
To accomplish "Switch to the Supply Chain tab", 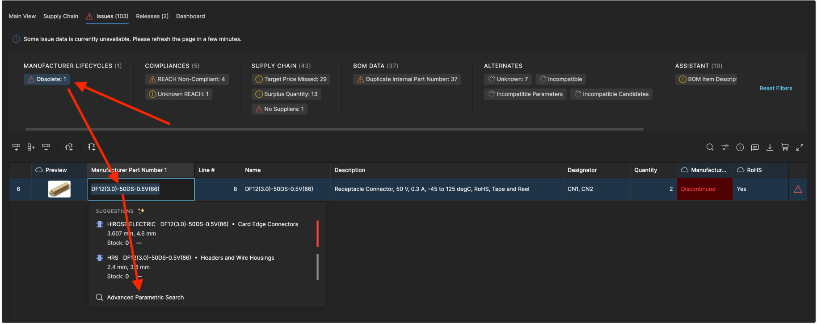I will [61, 16].
